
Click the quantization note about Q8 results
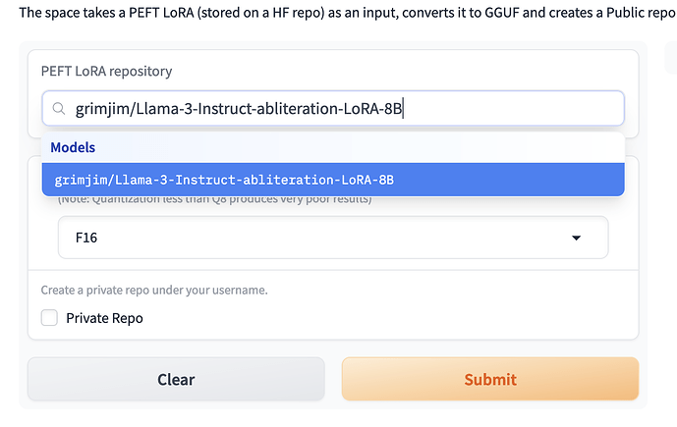coord(214,200)
